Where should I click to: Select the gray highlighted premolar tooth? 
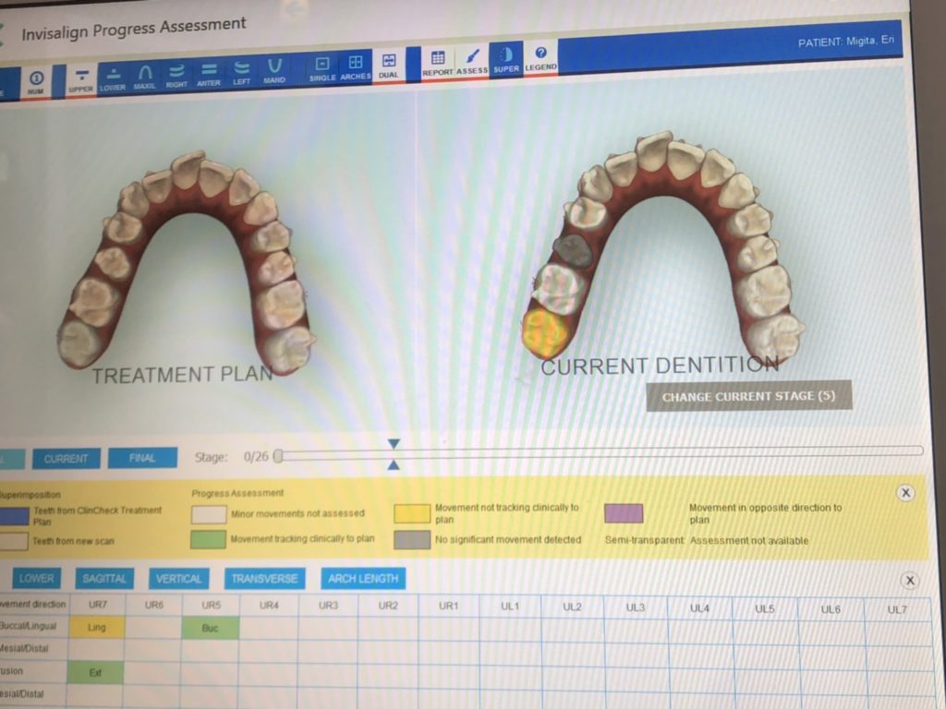pos(571,251)
